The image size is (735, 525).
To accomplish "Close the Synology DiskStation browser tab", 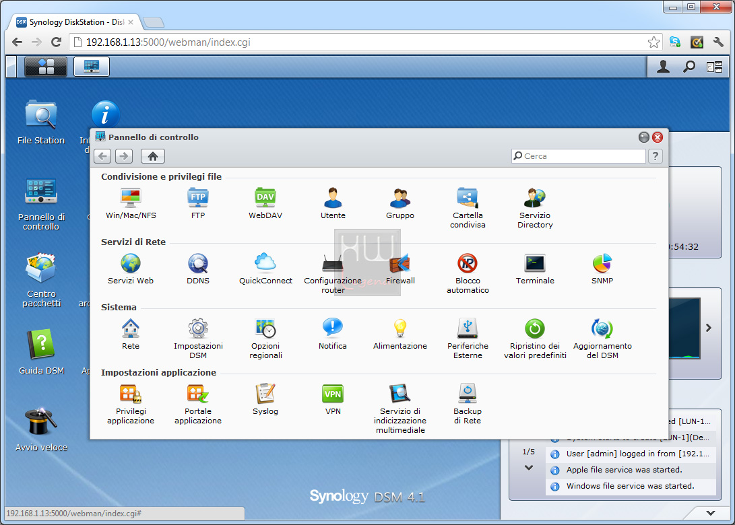I will click(131, 22).
